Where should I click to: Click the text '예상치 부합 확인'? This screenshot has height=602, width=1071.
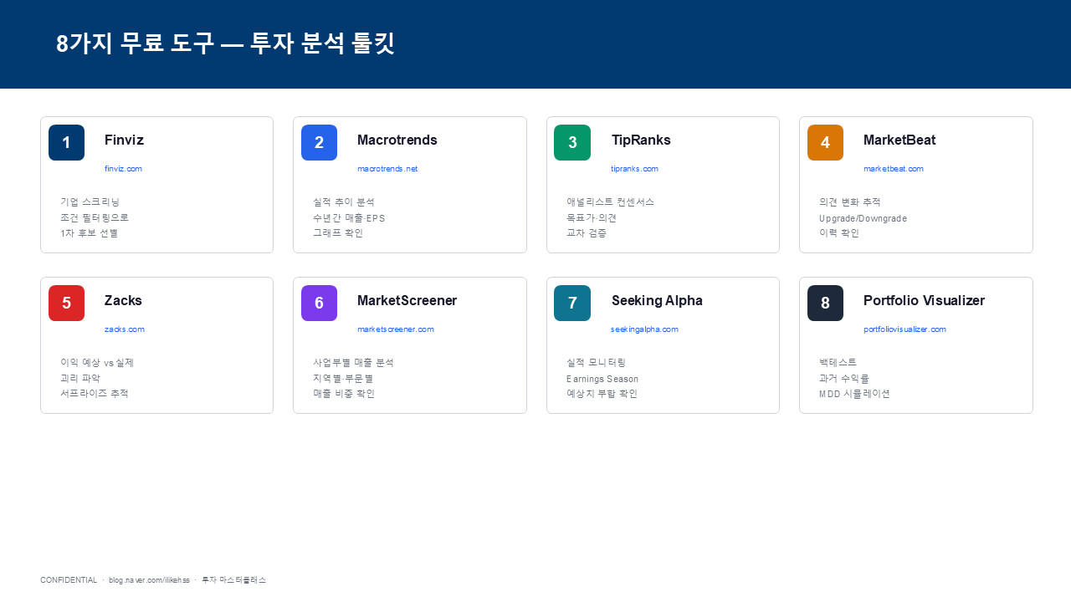pos(602,394)
